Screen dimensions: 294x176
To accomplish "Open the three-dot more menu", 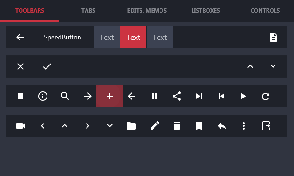I will point(244,126).
